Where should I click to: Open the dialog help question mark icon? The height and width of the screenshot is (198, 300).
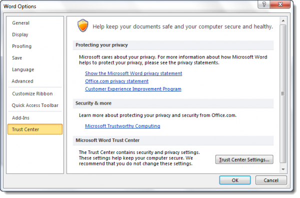click(x=264, y=4)
